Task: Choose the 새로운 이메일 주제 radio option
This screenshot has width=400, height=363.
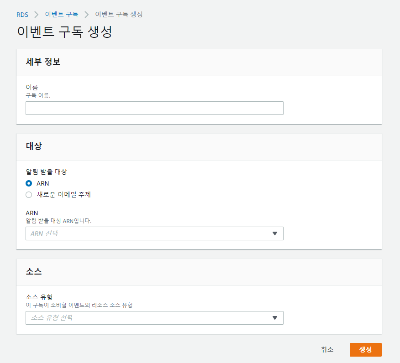Action: [x=29, y=195]
